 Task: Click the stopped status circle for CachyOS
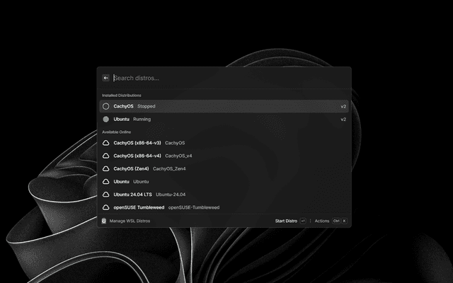coord(106,106)
